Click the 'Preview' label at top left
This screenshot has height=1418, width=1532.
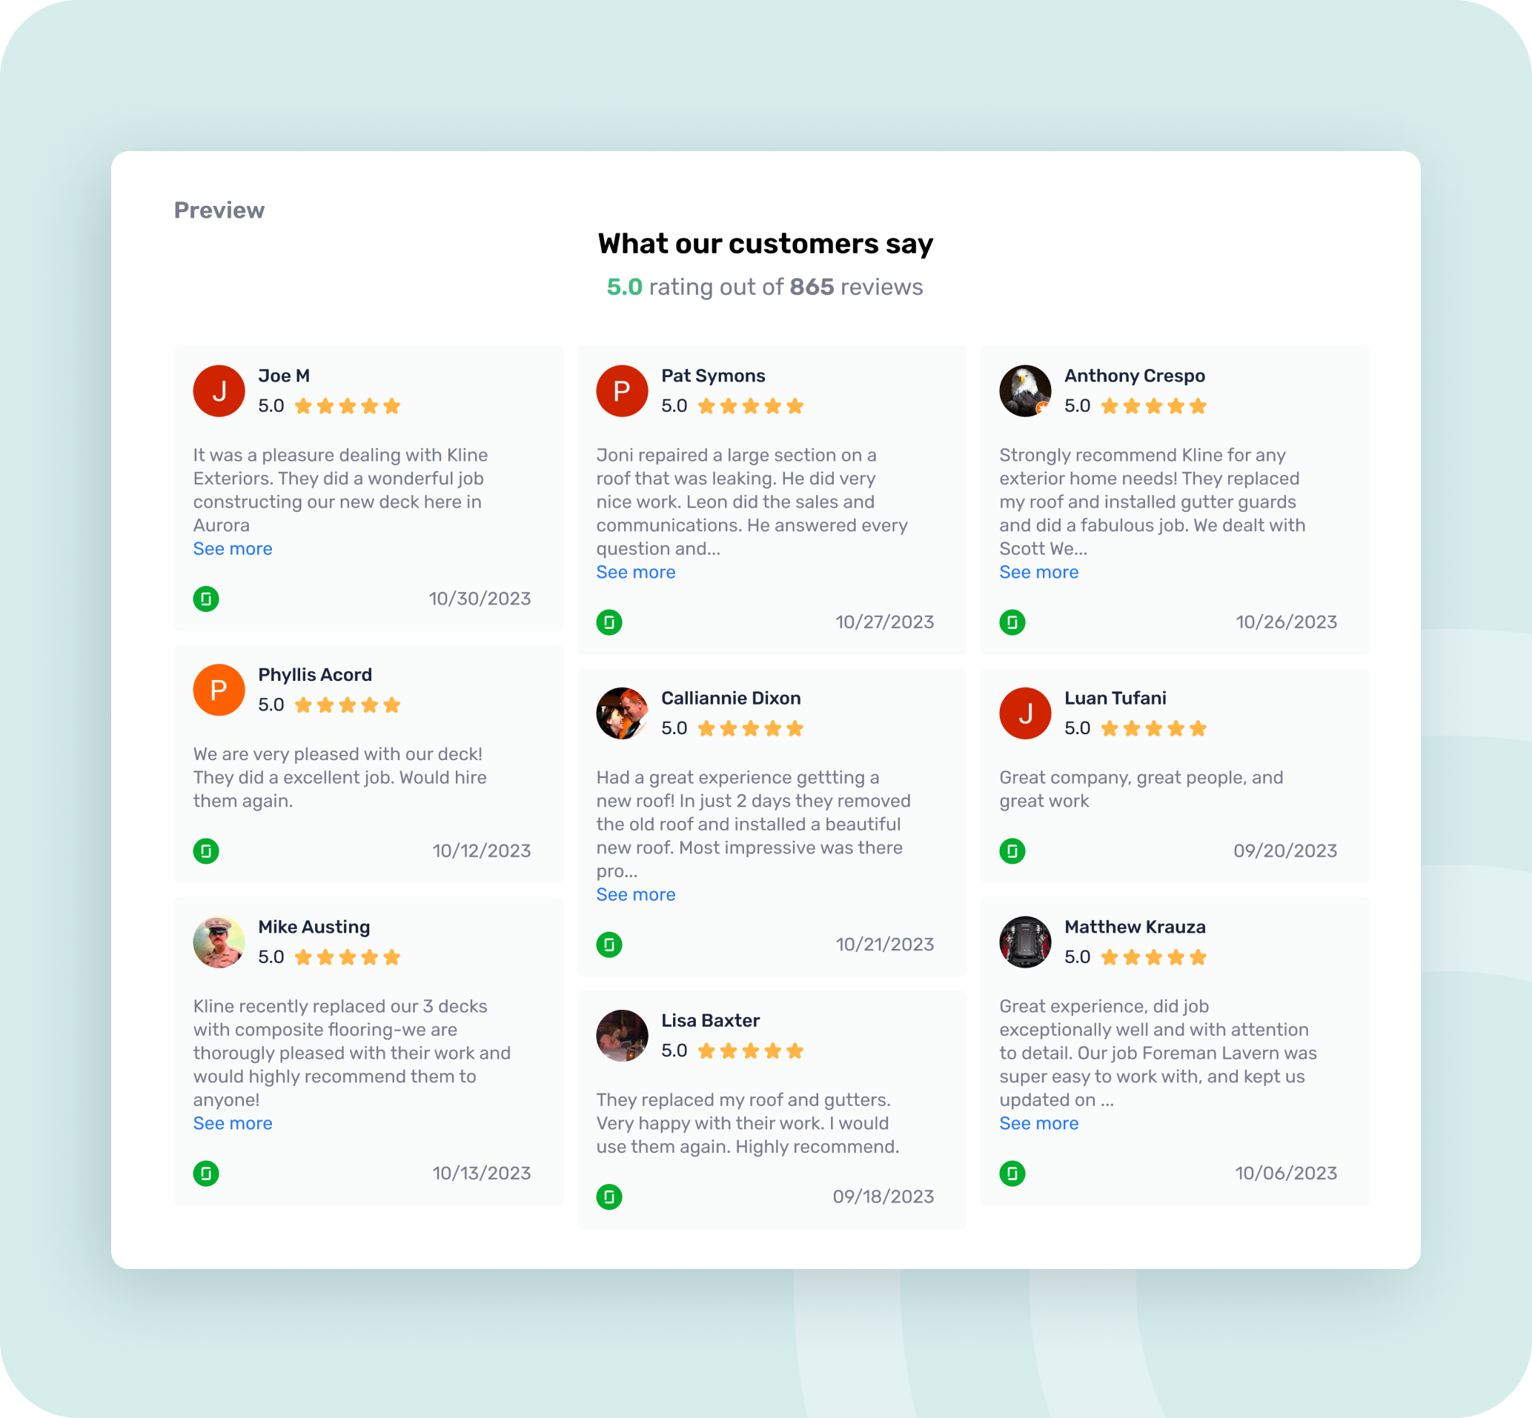(x=217, y=210)
